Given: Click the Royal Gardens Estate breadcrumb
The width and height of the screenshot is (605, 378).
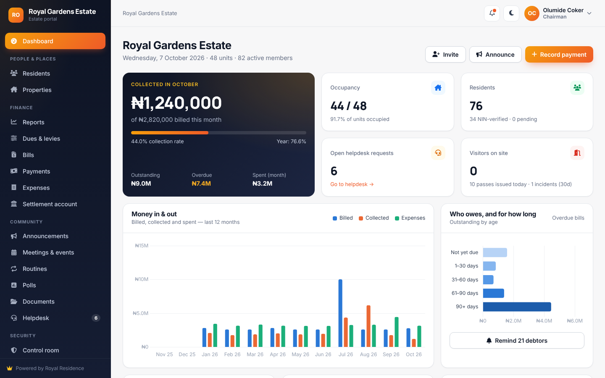Looking at the screenshot, I should click(x=150, y=13).
